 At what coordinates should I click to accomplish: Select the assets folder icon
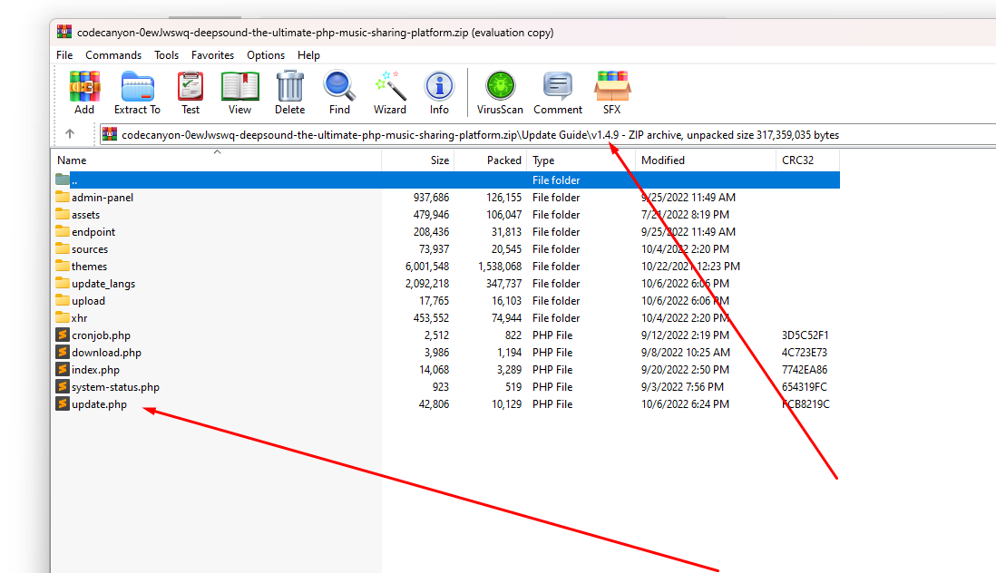pos(63,214)
